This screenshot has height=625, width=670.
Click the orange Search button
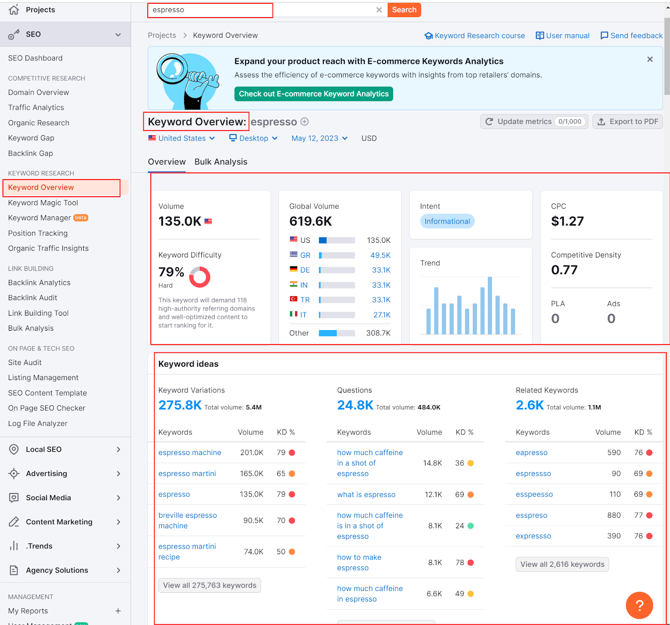(x=404, y=10)
